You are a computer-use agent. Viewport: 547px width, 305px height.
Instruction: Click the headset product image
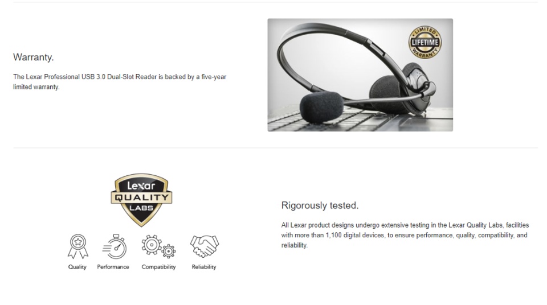tap(360, 75)
